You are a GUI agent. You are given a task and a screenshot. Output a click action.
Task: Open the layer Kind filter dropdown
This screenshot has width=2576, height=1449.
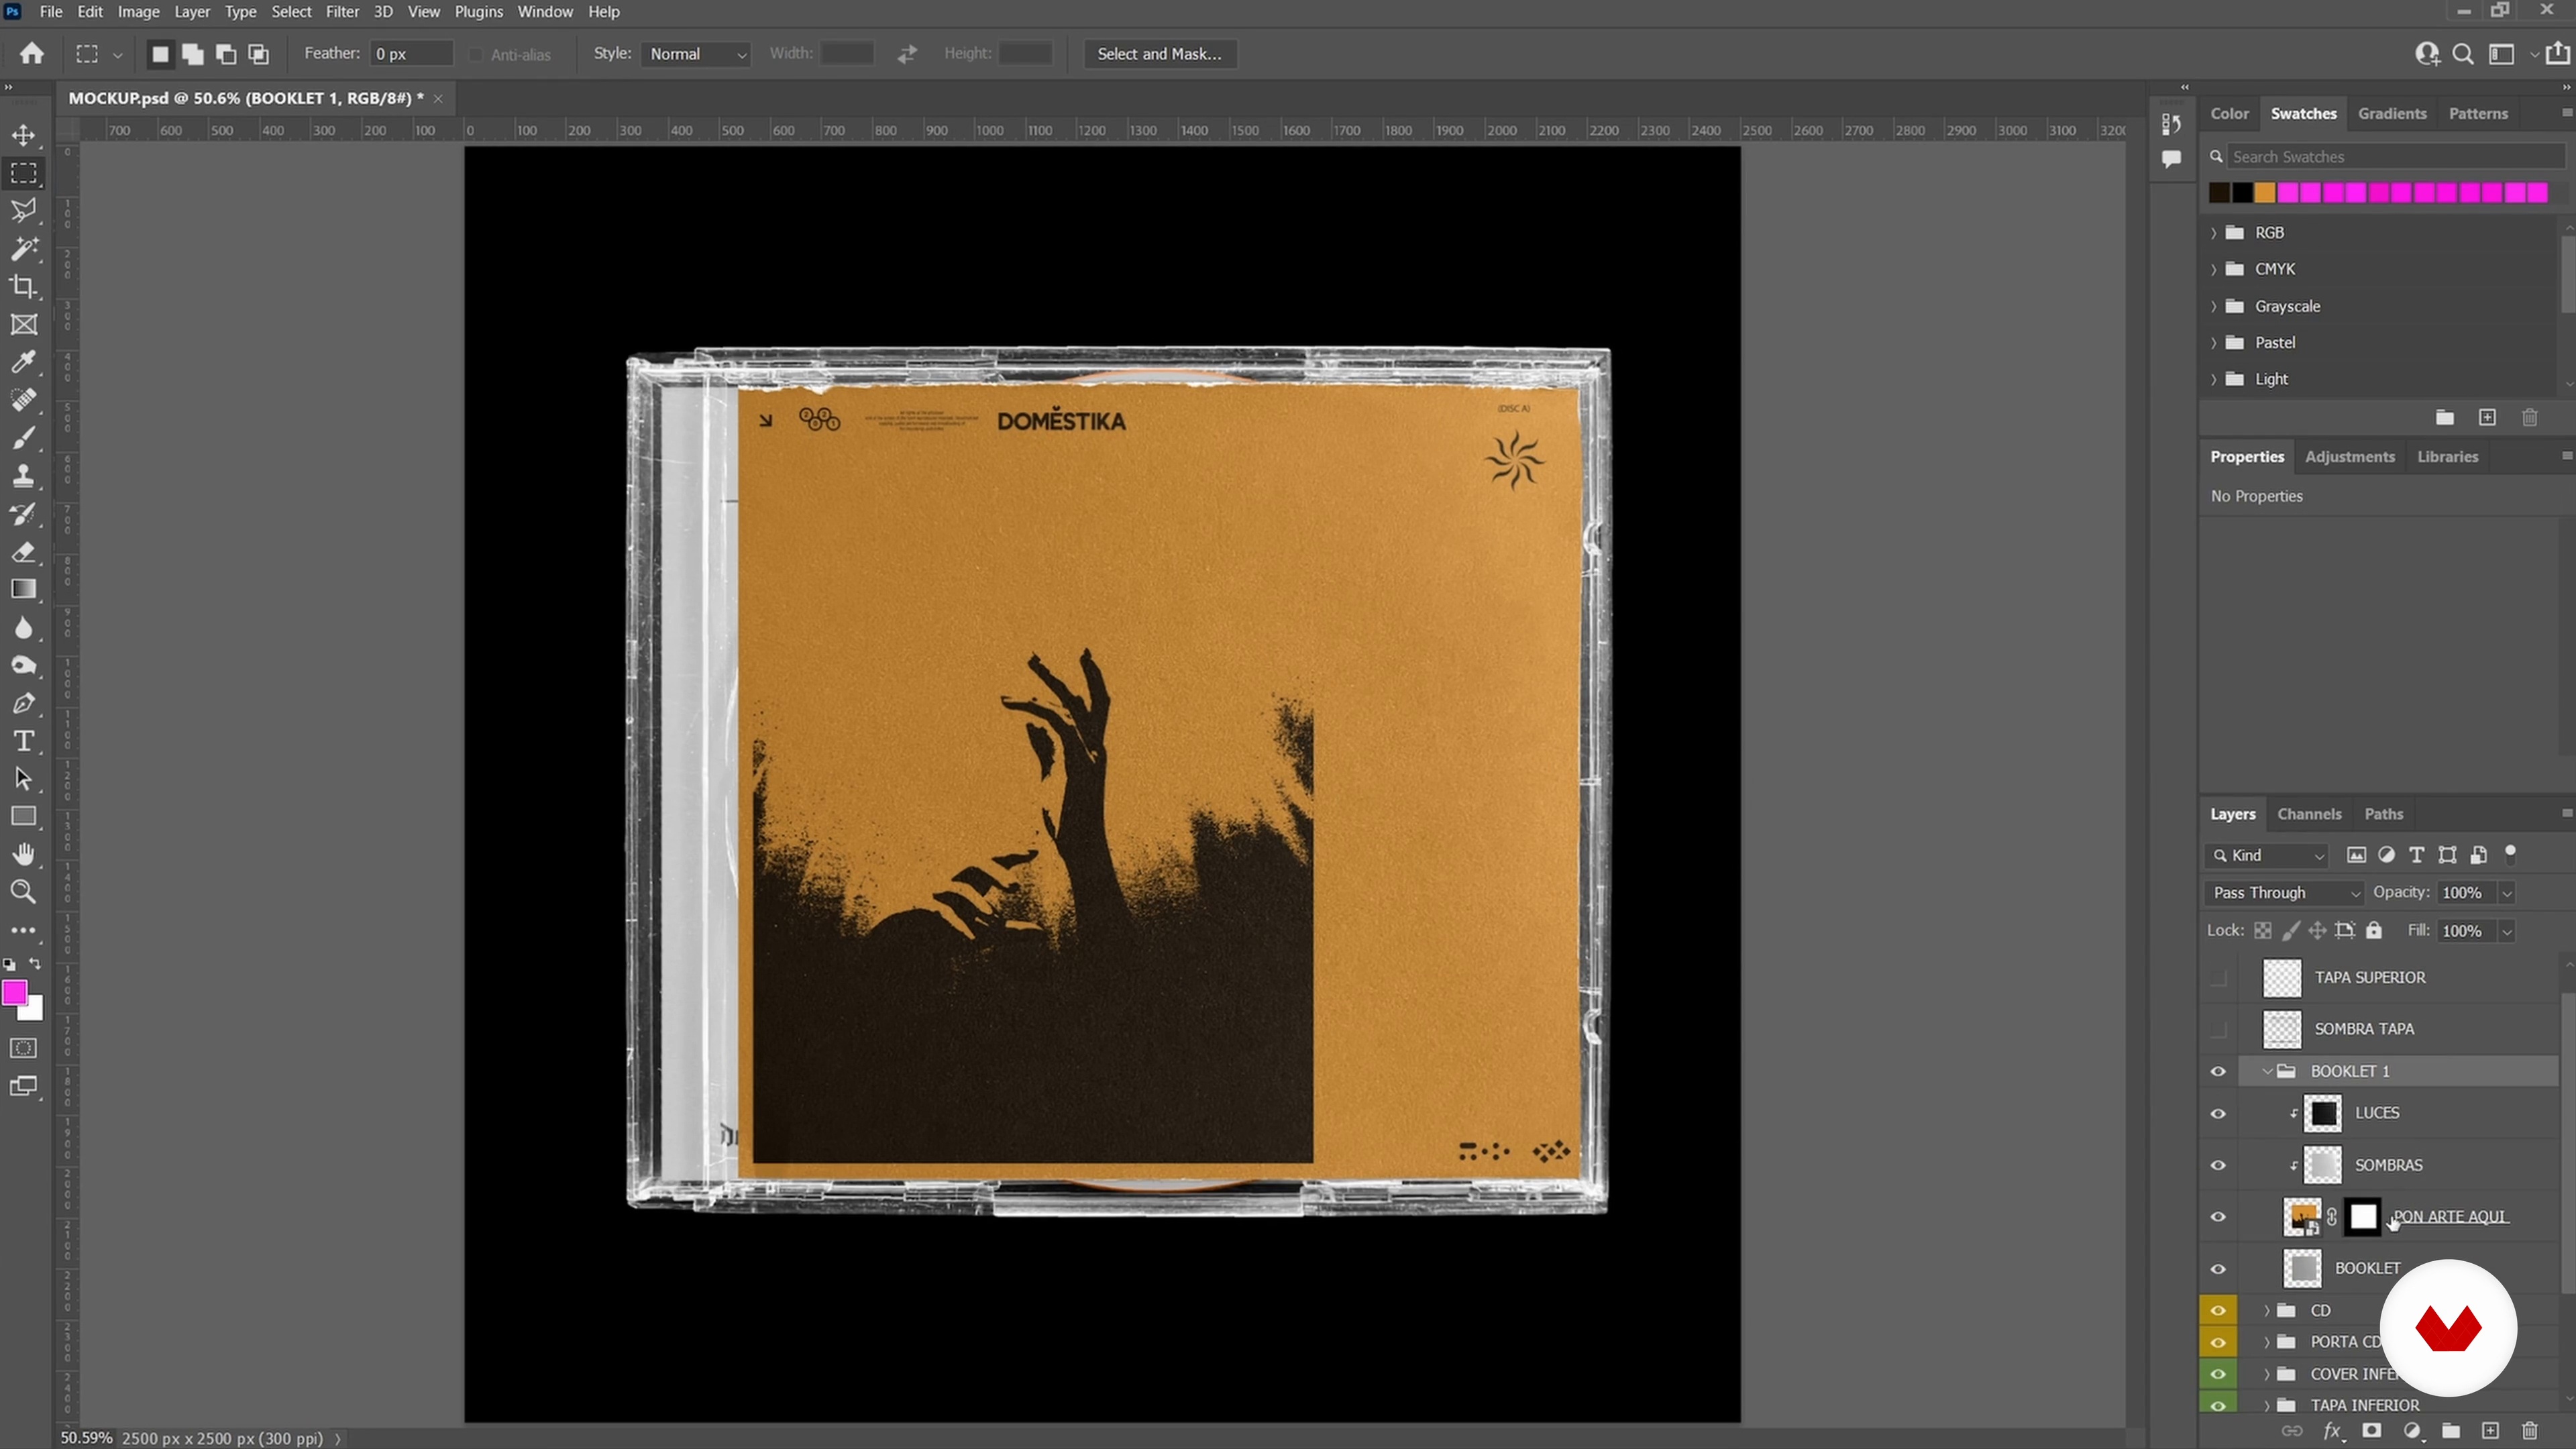pos(2268,856)
